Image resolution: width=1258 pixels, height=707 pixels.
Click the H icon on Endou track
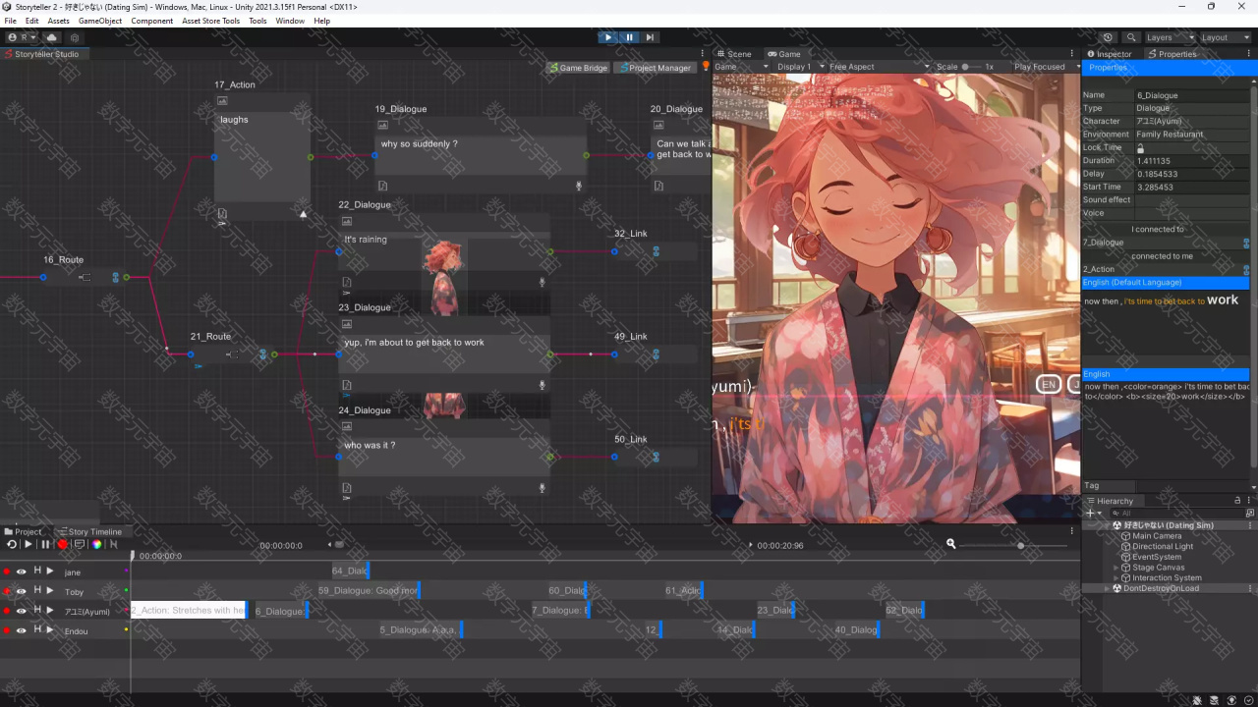coord(37,629)
